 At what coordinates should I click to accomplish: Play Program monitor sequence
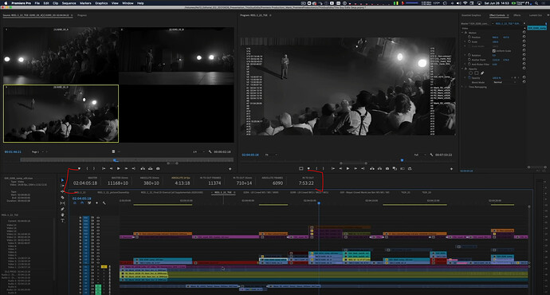(348, 169)
